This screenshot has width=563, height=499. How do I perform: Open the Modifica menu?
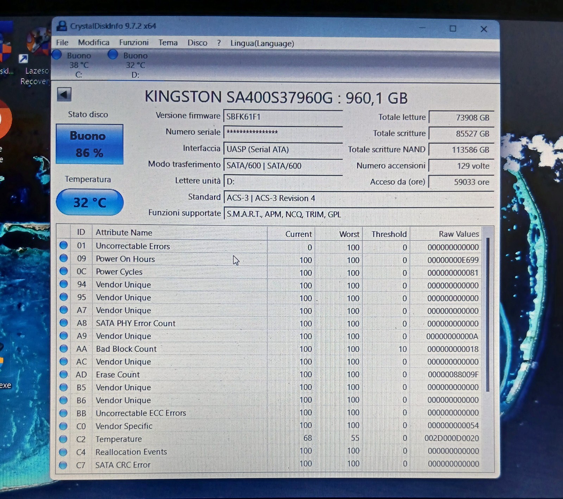94,43
